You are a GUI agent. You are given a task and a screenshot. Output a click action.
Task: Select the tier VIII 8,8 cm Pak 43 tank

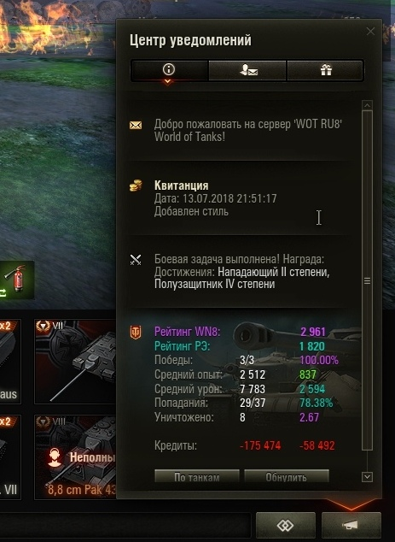(75, 457)
